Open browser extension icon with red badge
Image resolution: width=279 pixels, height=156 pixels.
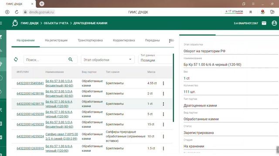(262, 12)
